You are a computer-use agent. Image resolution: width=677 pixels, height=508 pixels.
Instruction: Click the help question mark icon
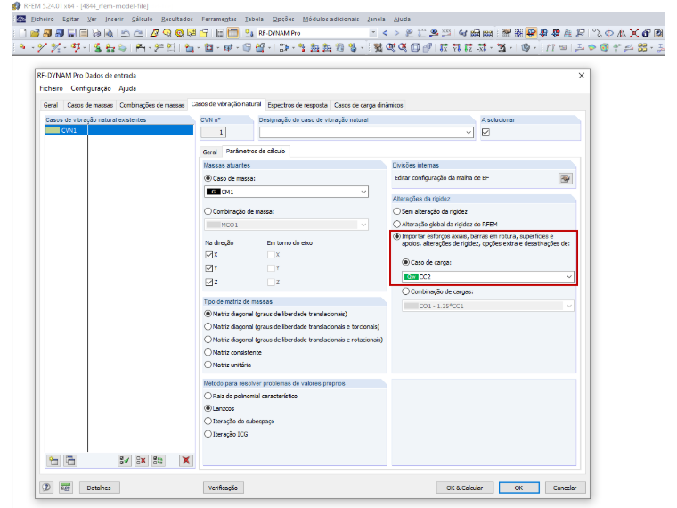46,488
